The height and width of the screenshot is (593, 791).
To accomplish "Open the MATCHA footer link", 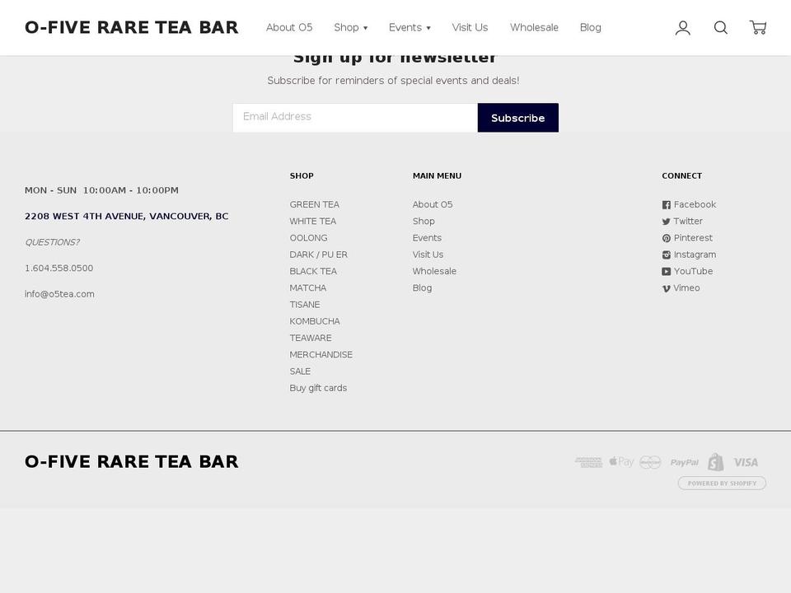I will [x=307, y=288].
